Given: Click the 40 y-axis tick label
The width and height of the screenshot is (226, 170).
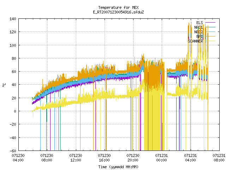Looking at the screenshot, I should (x=14, y=85).
